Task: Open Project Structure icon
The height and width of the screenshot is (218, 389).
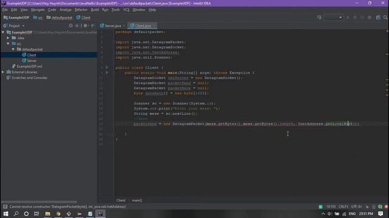Action: pos(378,18)
